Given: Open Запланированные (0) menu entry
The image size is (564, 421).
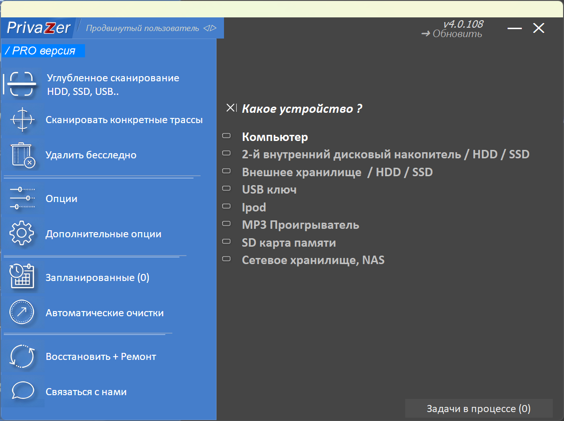Looking at the screenshot, I should 97,278.
